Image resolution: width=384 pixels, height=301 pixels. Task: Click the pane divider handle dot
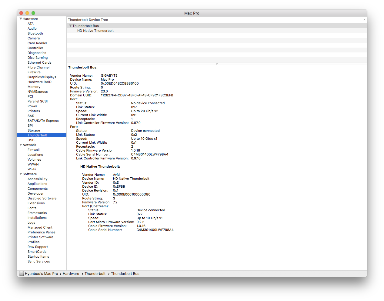tap(217, 64)
